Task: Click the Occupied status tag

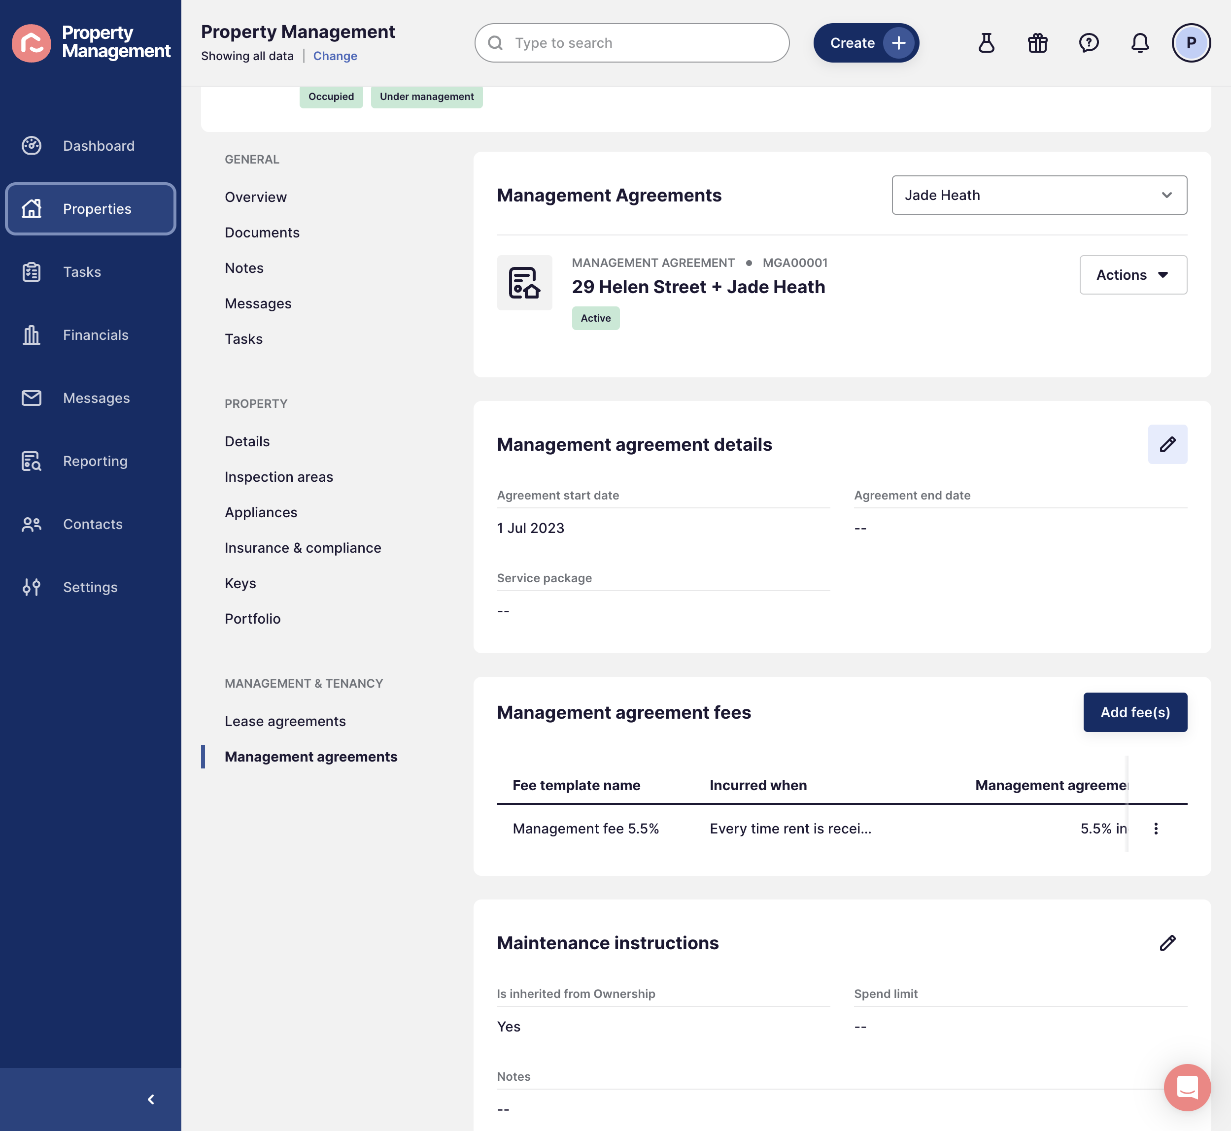Action: [331, 97]
